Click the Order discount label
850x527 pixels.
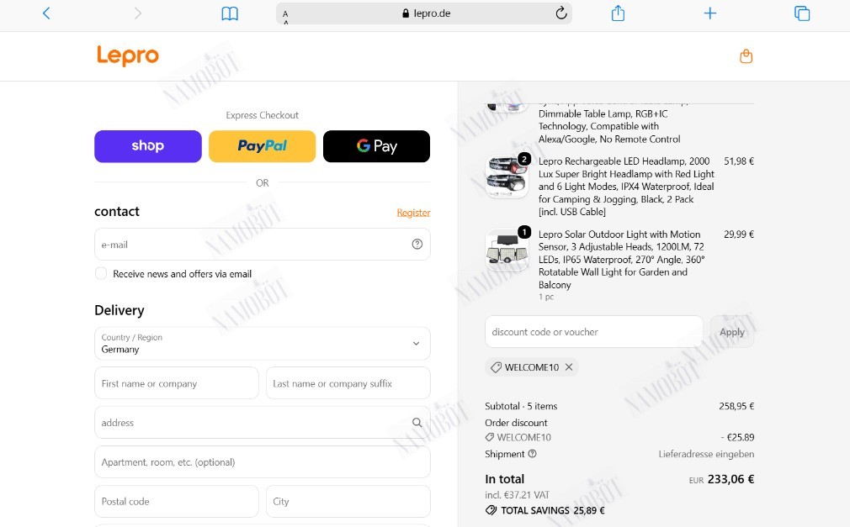(x=516, y=423)
